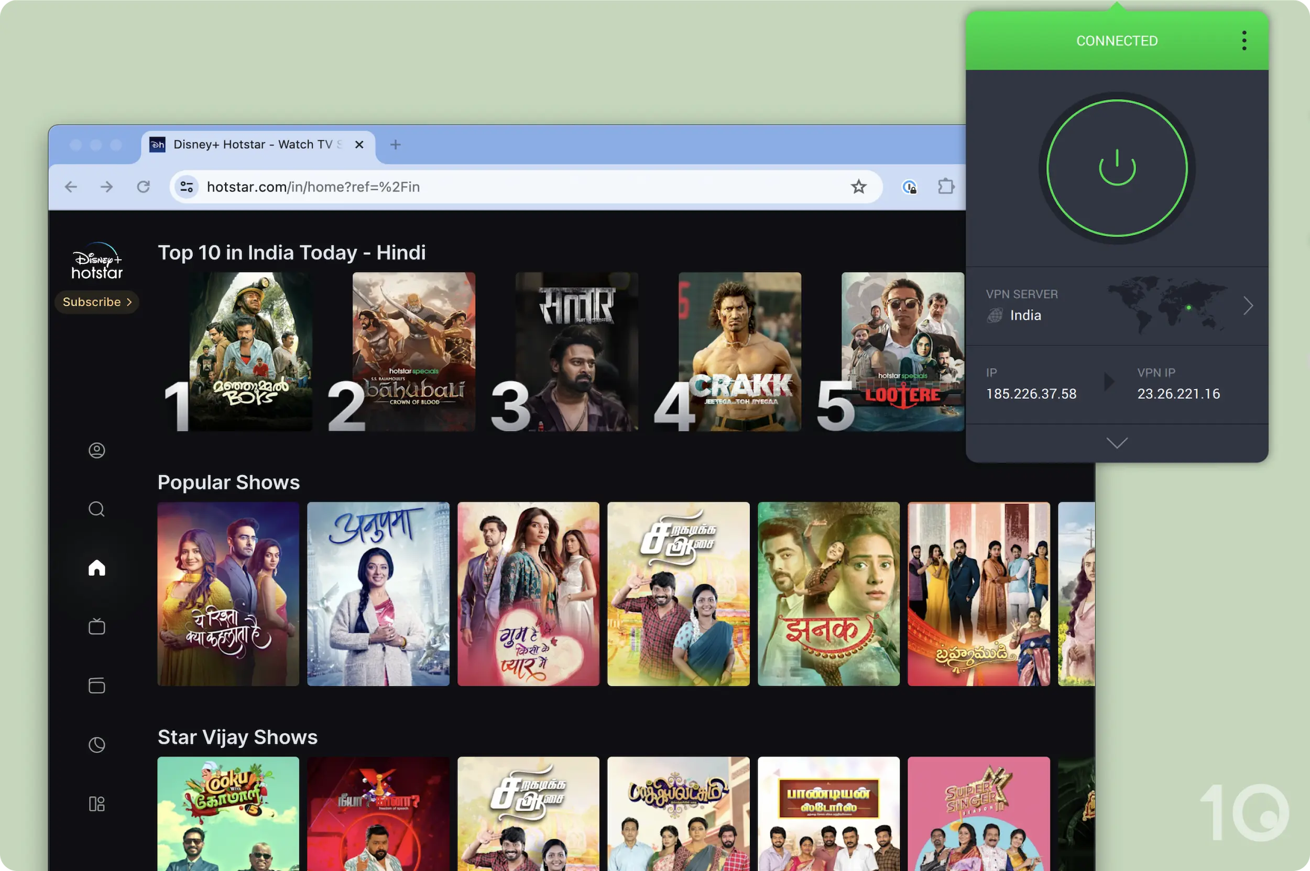1310x871 pixels.
Task: Click the 'Star Vijay Shows' heading
Action: click(x=237, y=737)
